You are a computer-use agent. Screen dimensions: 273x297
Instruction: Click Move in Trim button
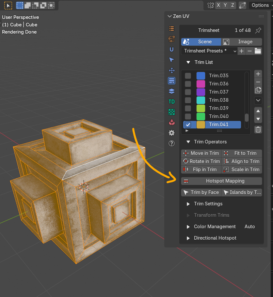pyautogui.click(x=201, y=153)
